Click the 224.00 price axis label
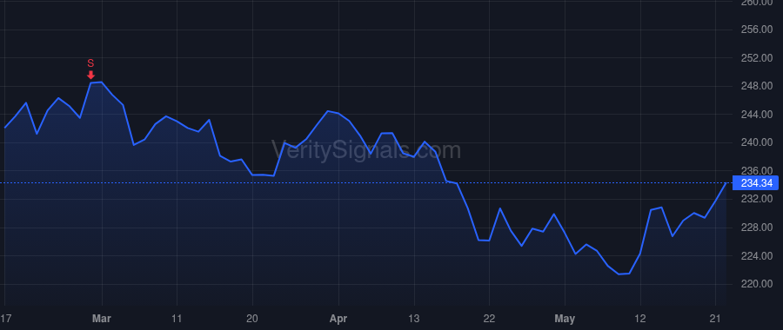The height and width of the screenshot is (330, 783). point(757,255)
